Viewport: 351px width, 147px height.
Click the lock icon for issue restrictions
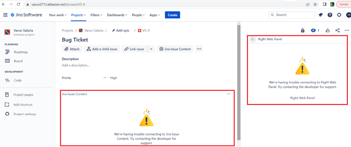[x=303, y=31]
